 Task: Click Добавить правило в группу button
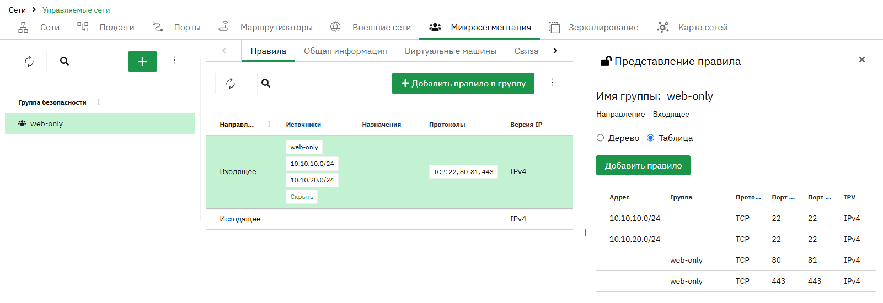click(x=463, y=83)
